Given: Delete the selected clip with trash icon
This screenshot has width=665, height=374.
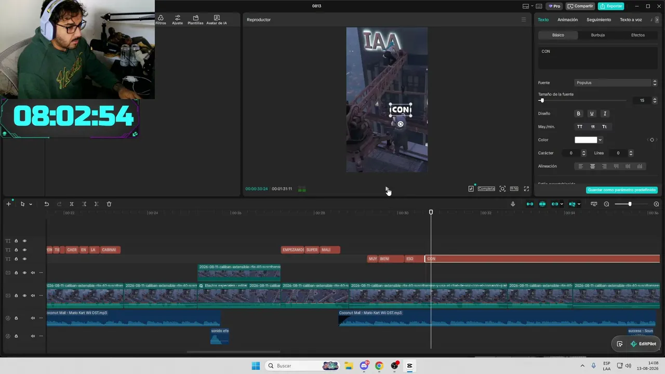Looking at the screenshot, I should (109, 204).
